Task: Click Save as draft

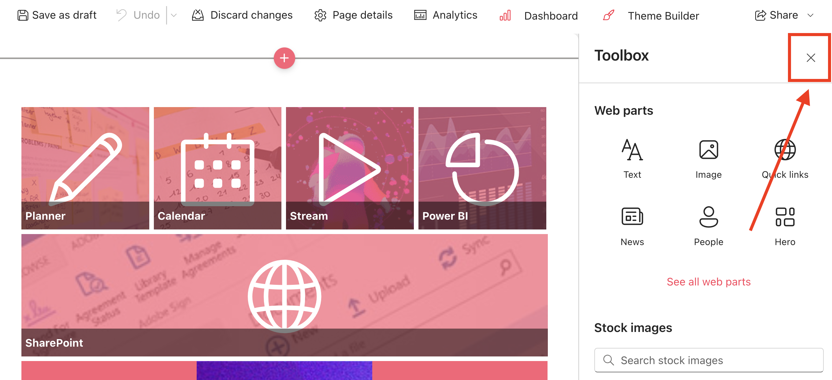Action: point(57,15)
